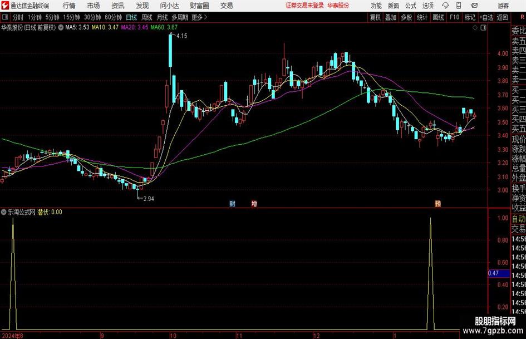526x339 pixels.
Task: Click the MA10: 3.47 label
Action: (105, 27)
